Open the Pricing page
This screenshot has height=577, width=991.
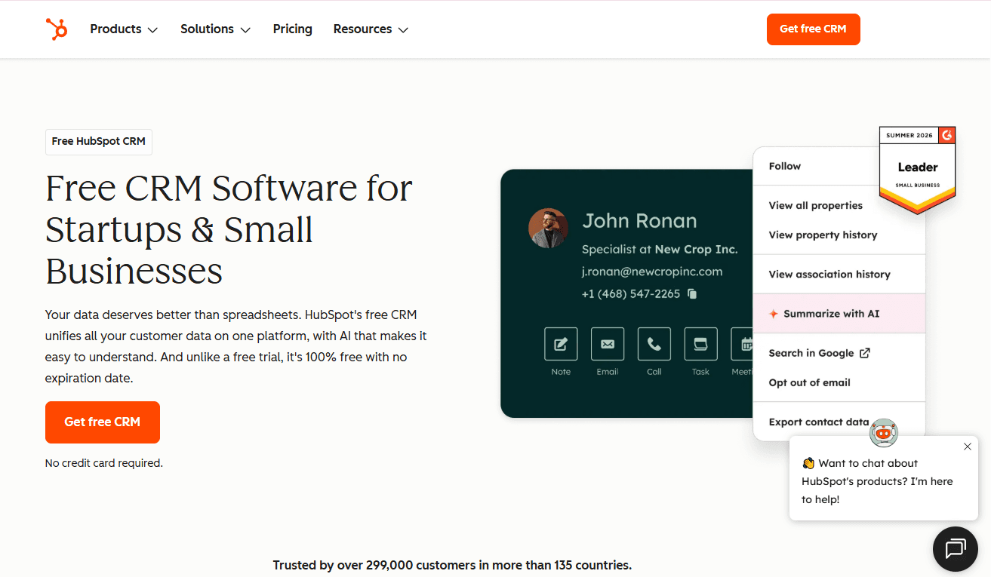pos(292,29)
